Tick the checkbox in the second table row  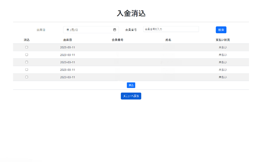[x=27, y=55]
